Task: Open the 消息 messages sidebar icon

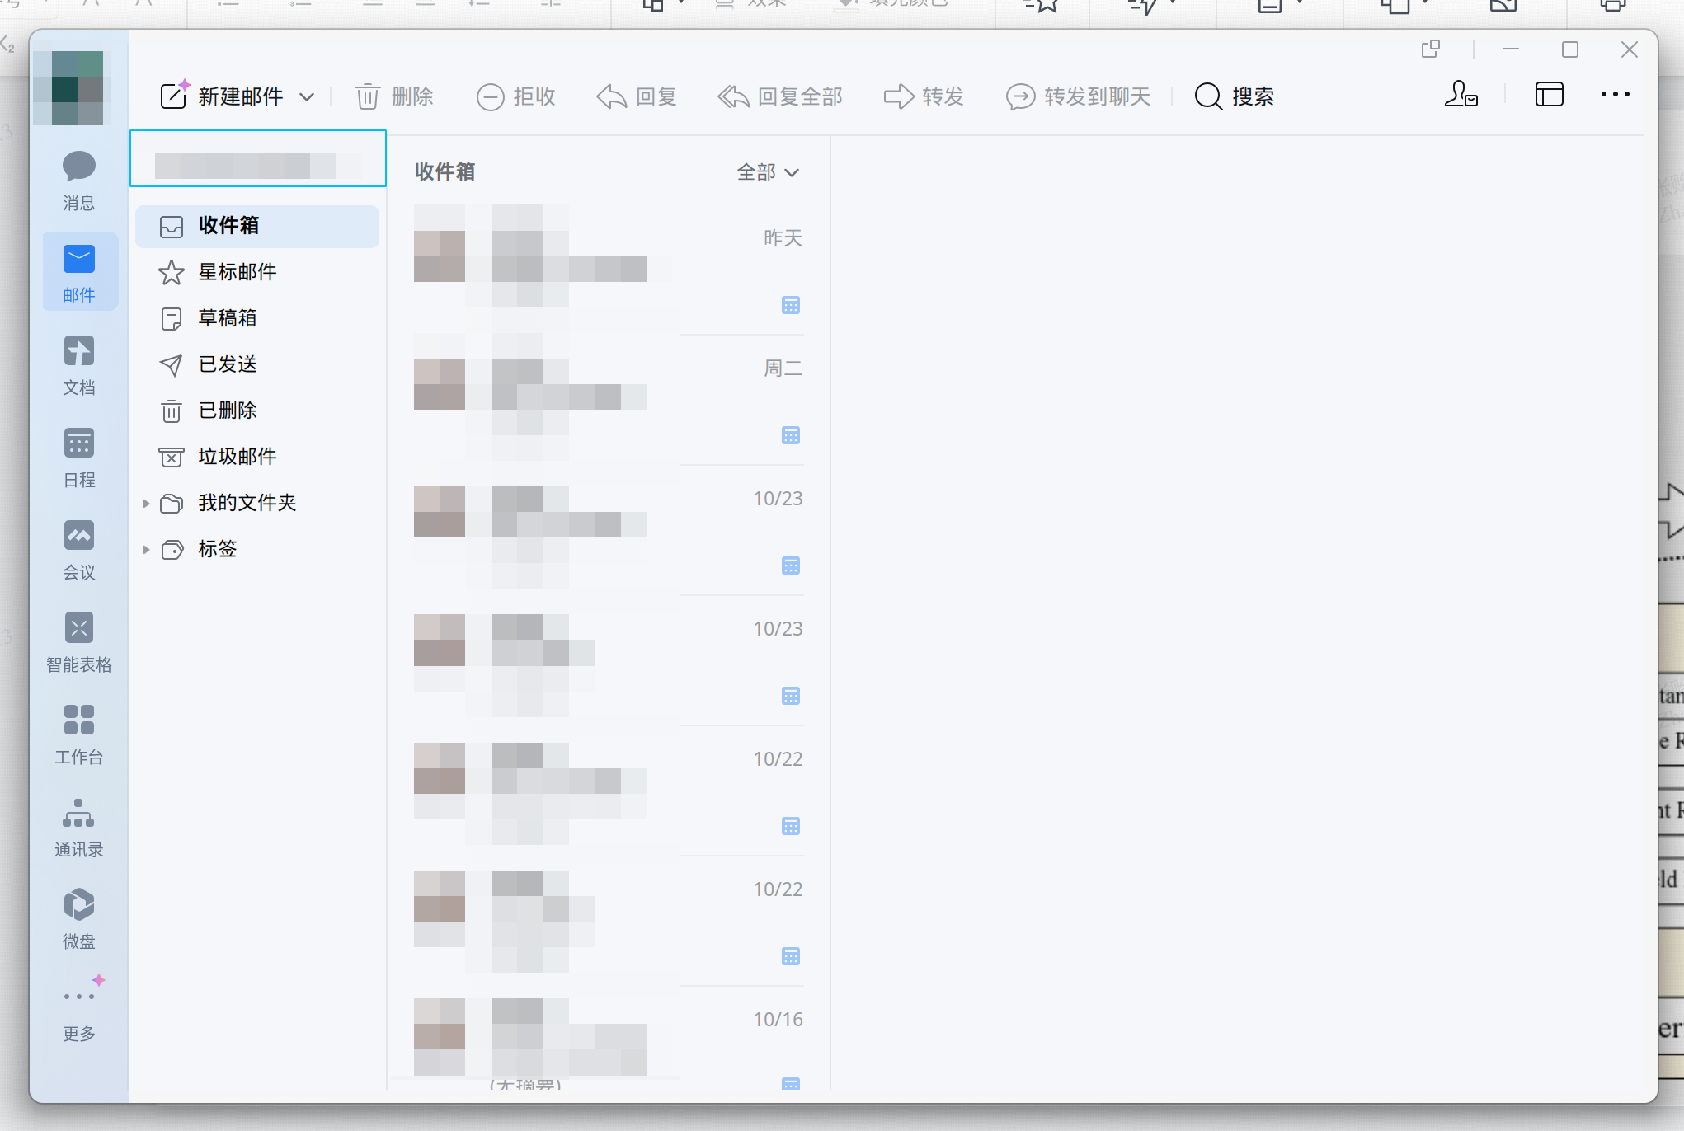Action: [x=79, y=181]
